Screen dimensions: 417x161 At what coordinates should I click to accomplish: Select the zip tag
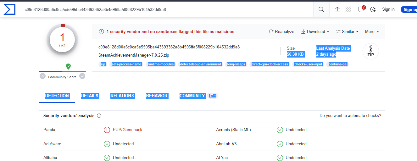coord(103,64)
